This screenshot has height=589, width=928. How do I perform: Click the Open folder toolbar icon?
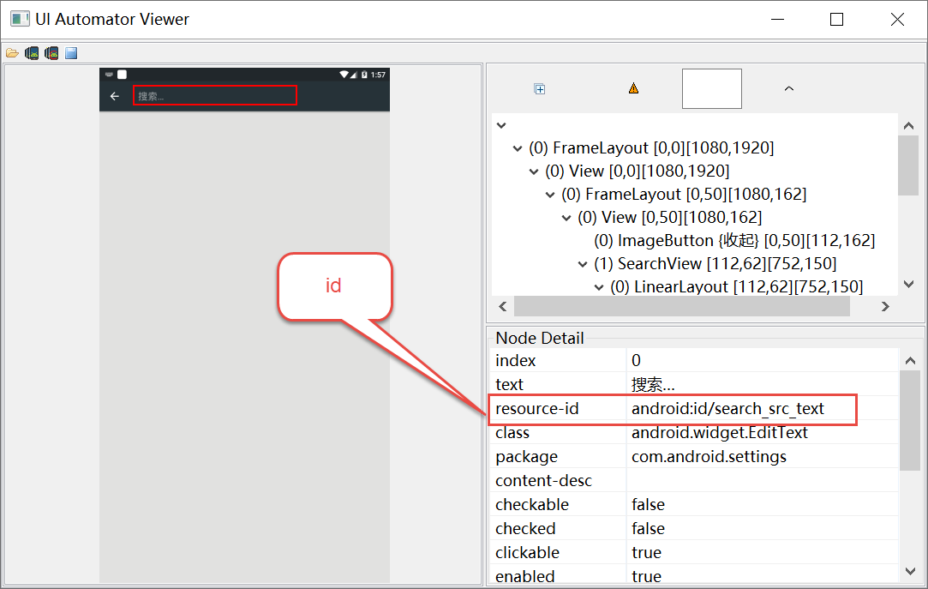(12, 53)
